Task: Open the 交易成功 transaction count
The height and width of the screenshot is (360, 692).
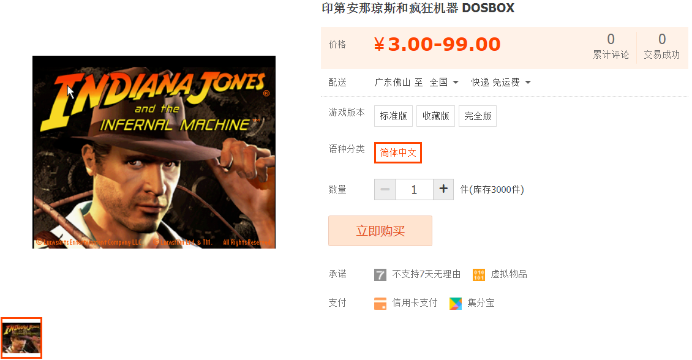Action: tap(661, 47)
